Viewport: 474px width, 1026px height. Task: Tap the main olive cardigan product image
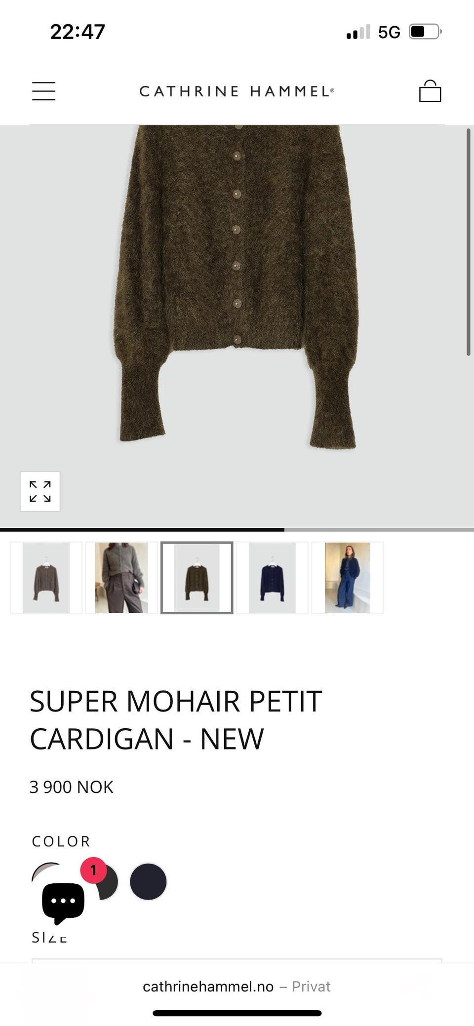237,326
